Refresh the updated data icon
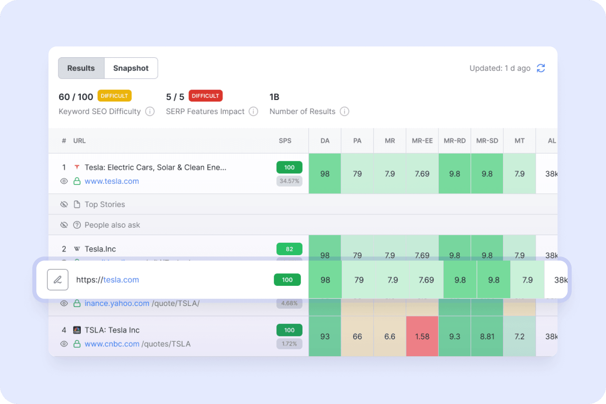 [x=541, y=68]
